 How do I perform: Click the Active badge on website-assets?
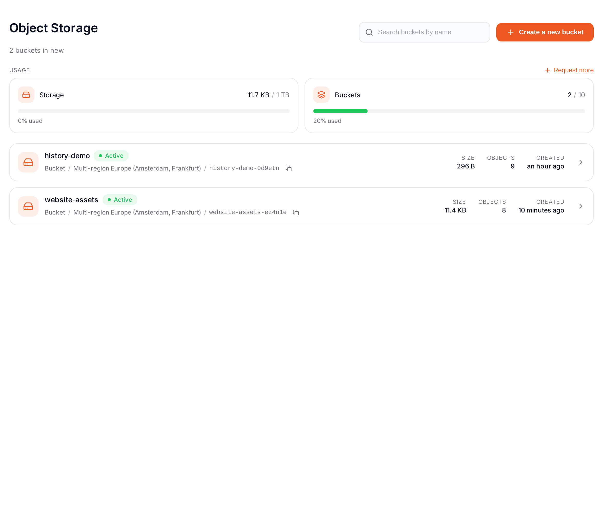pos(120,200)
